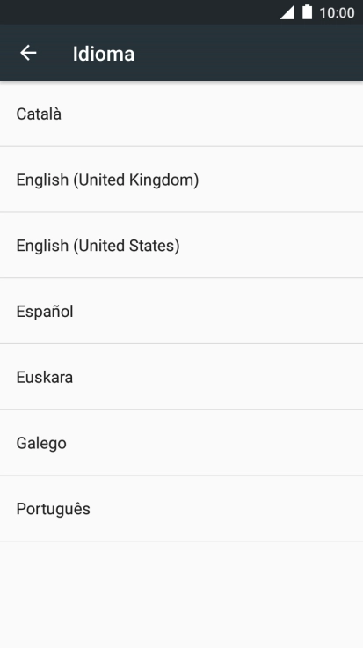This screenshot has width=363, height=648.
Task: Switch the device language to Basque
Action: point(181,377)
